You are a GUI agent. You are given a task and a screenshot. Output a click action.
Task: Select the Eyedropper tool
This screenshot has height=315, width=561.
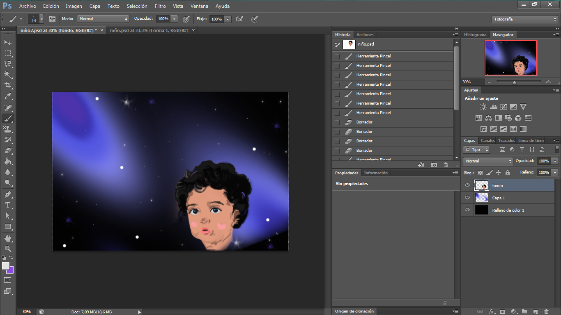coord(8,97)
